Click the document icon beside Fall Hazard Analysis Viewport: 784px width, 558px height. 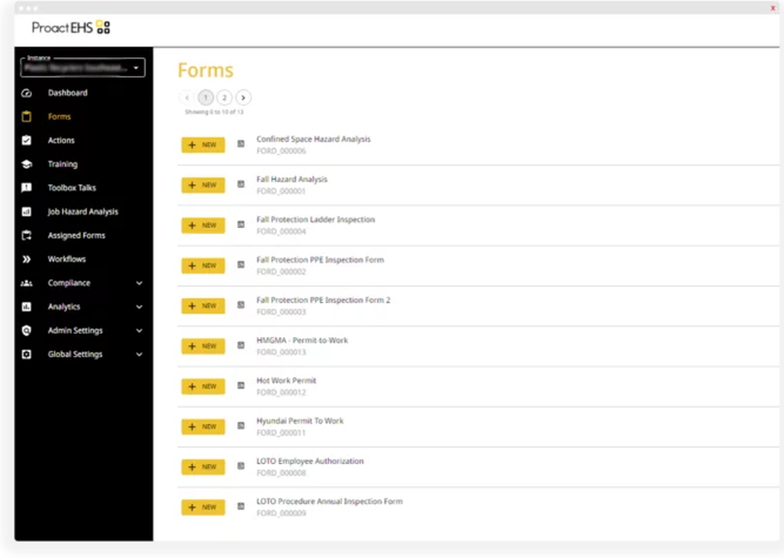[241, 185]
